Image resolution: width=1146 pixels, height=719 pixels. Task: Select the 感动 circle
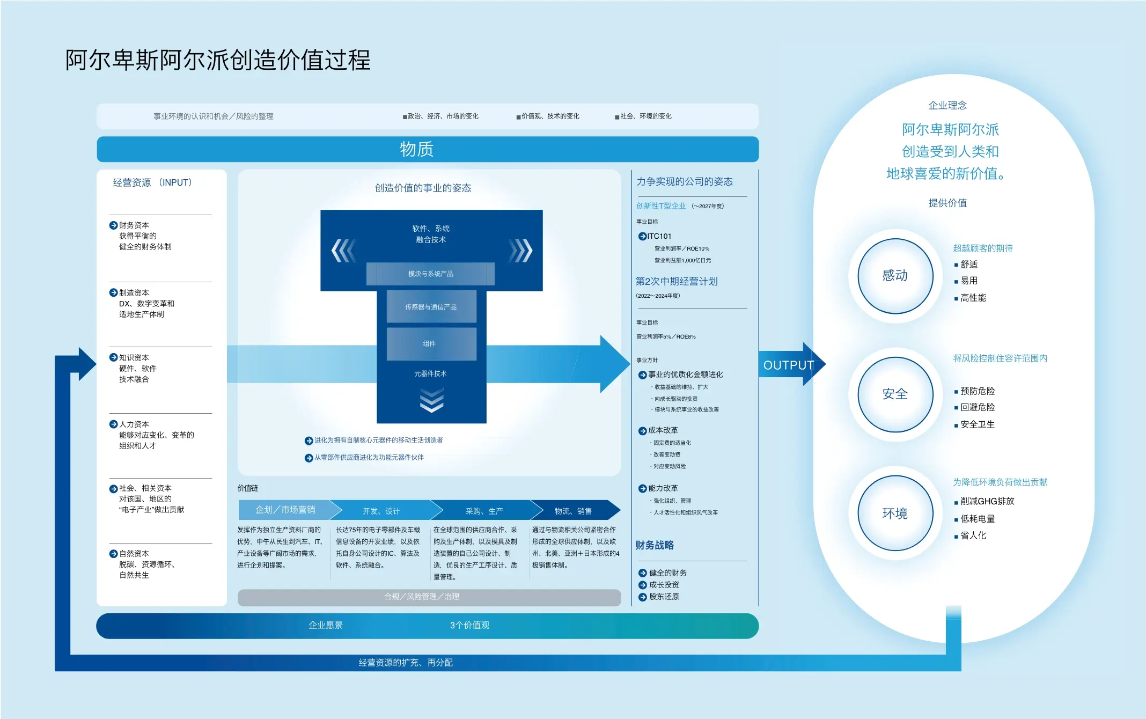pyautogui.click(x=895, y=276)
